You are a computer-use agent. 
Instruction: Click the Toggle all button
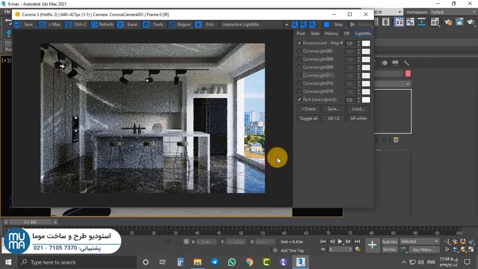coord(308,118)
